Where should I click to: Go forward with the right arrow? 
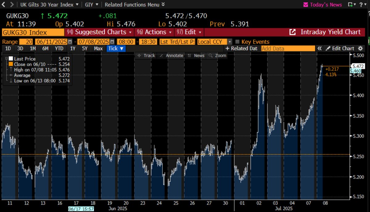[11, 5]
